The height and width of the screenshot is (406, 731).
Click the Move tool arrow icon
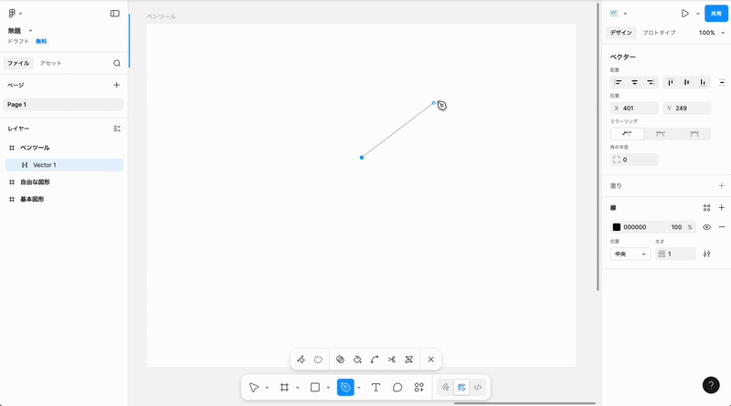[x=254, y=387]
